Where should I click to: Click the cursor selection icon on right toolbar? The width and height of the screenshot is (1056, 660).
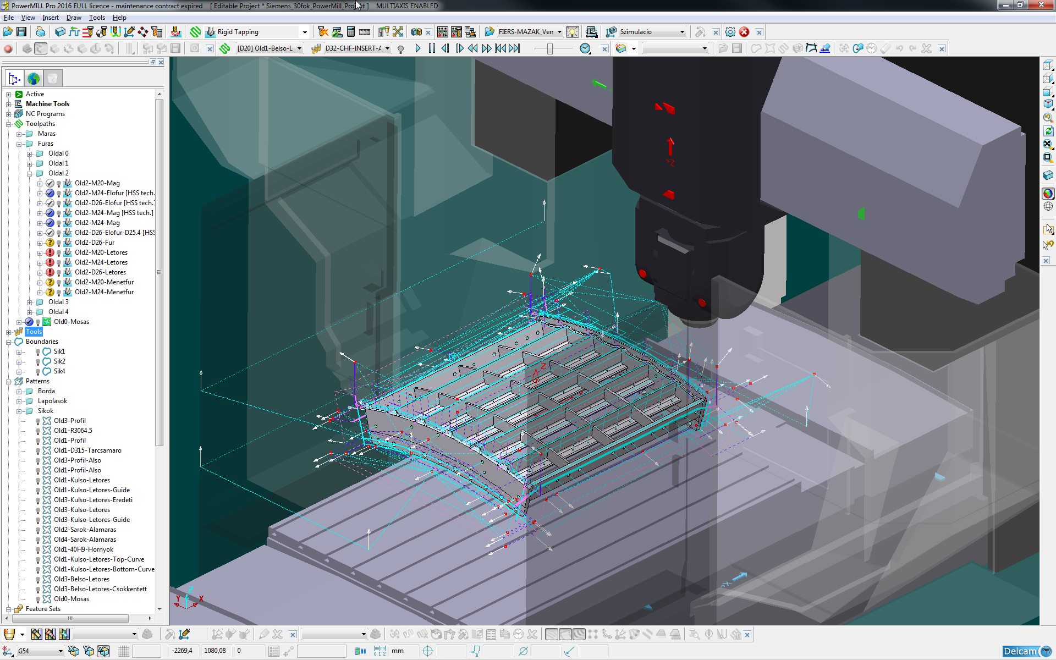coord(1048,229)
